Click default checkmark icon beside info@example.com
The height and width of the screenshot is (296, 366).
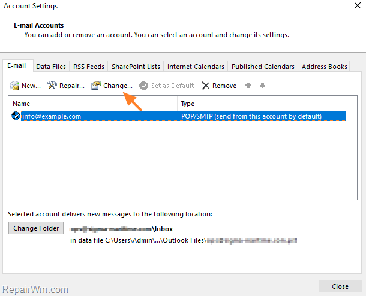(16, 116)
